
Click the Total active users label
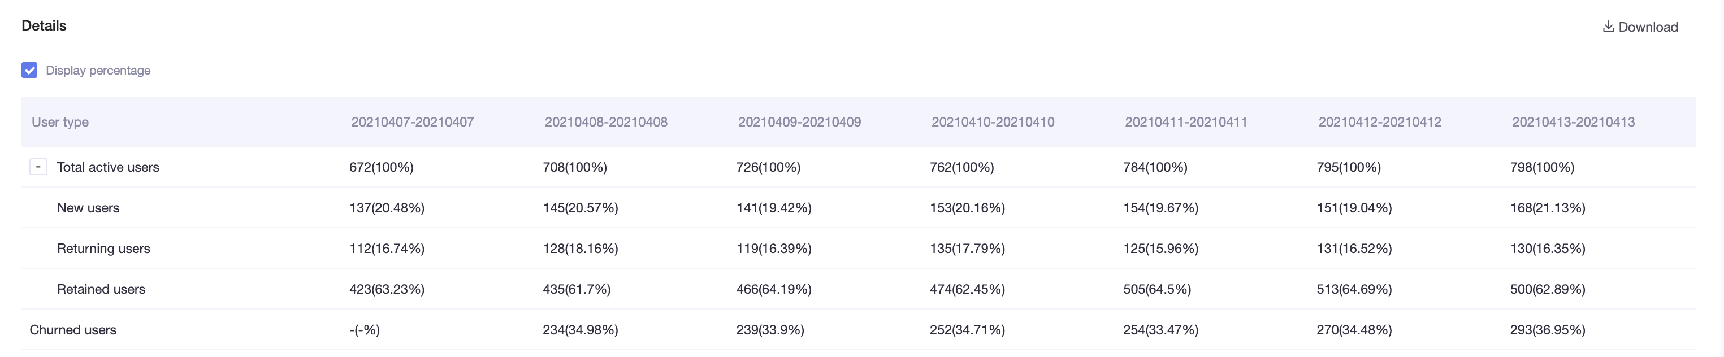pyautogui.click(x=108, y=167)
